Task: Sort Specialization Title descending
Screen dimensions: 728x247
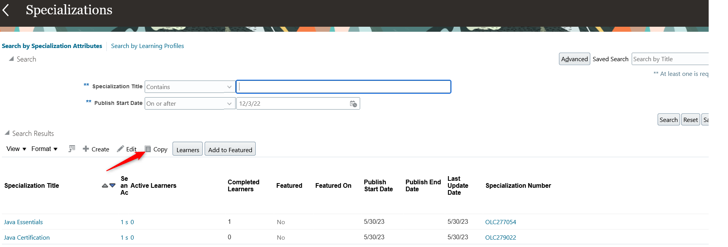Action: (x=113, y=185)
